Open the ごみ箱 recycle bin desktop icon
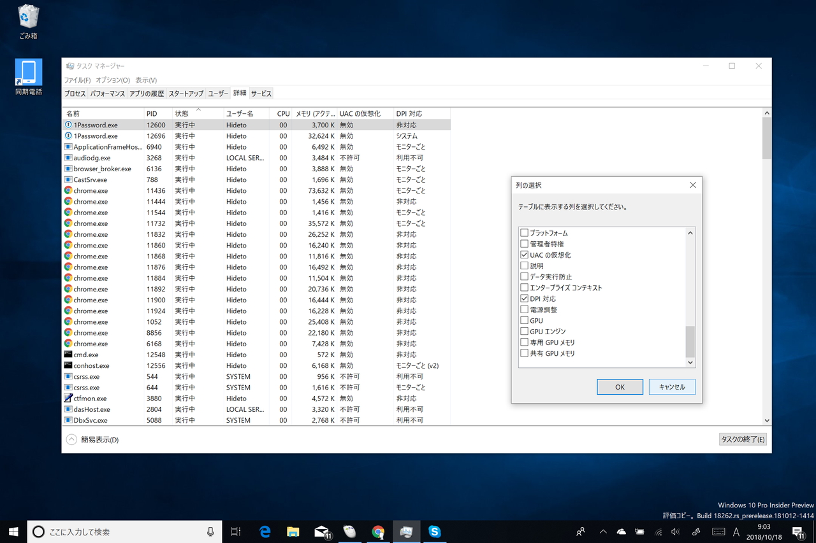Screen dimensions: 816x543 click(x=28, y=22)
